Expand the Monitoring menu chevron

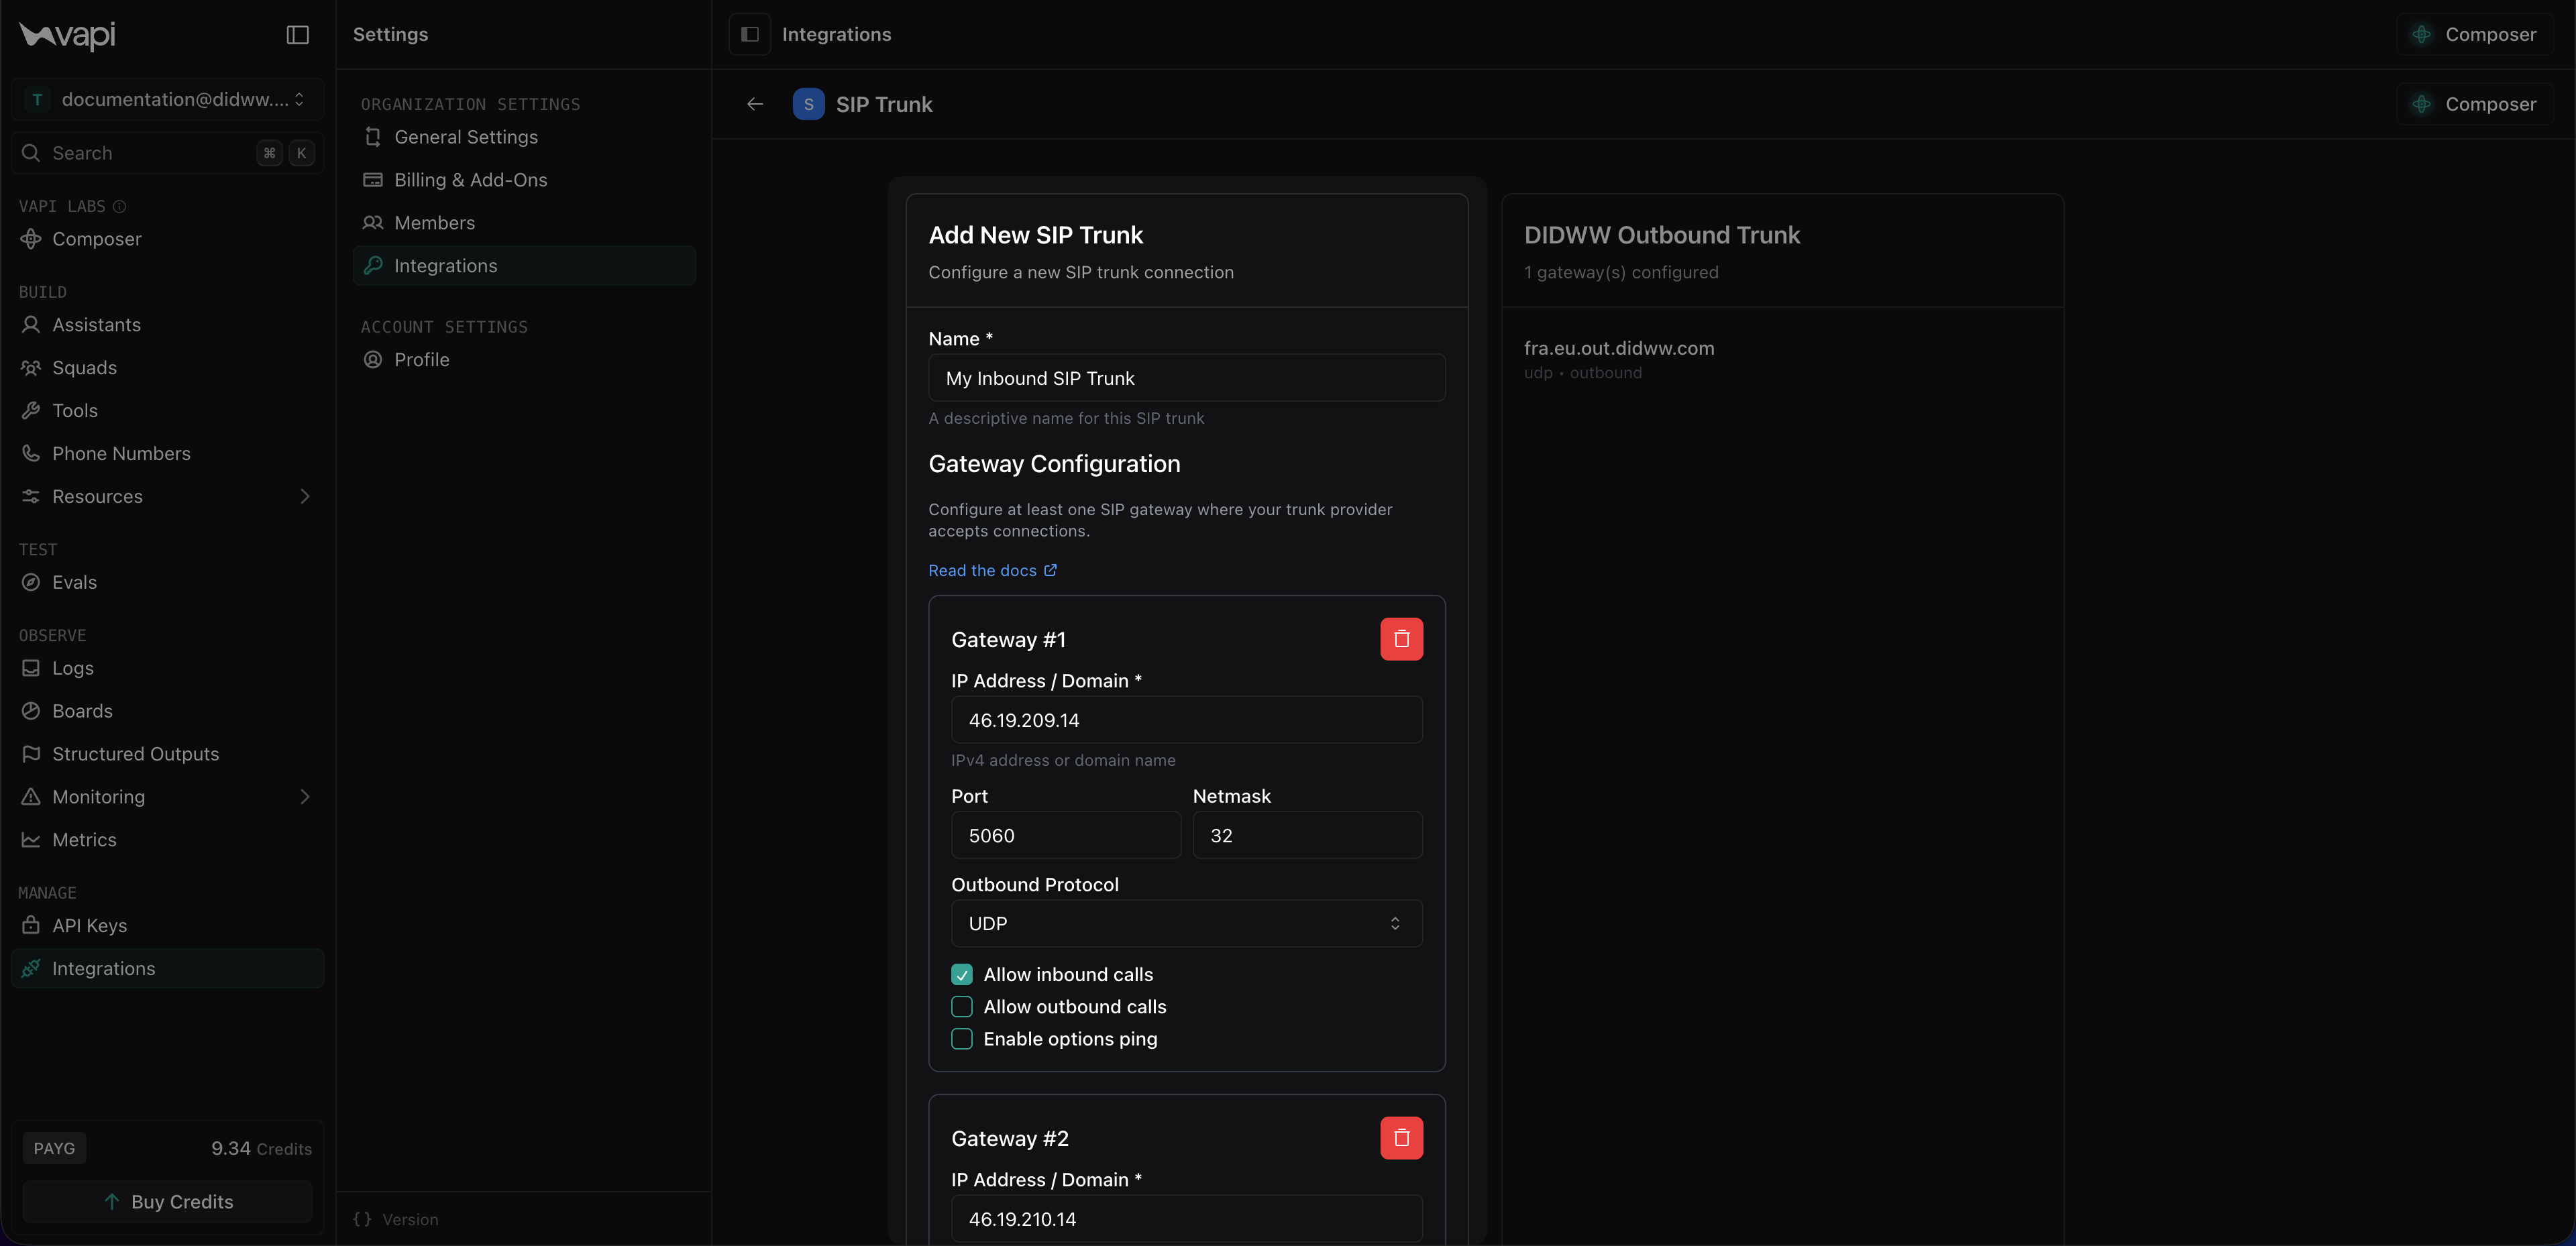(305, 797)
